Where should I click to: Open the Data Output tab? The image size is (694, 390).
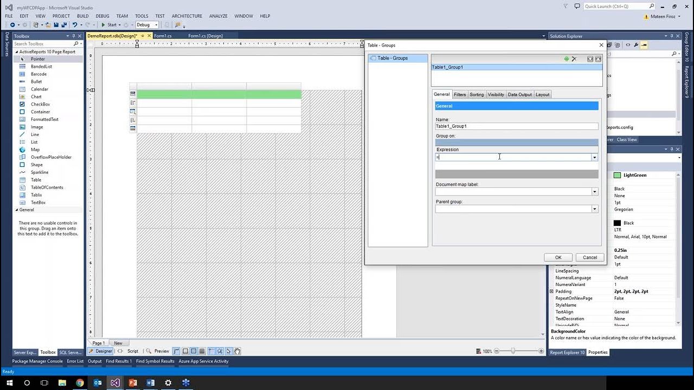520,95
